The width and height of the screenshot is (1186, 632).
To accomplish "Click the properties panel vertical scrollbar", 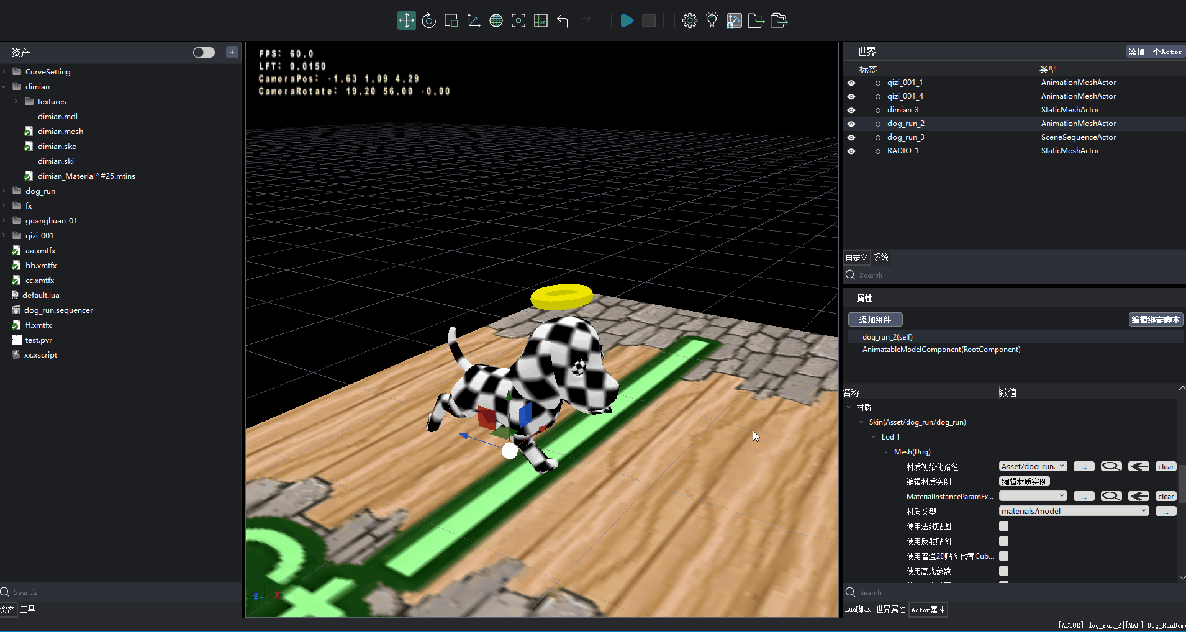I will (1182, 483).
